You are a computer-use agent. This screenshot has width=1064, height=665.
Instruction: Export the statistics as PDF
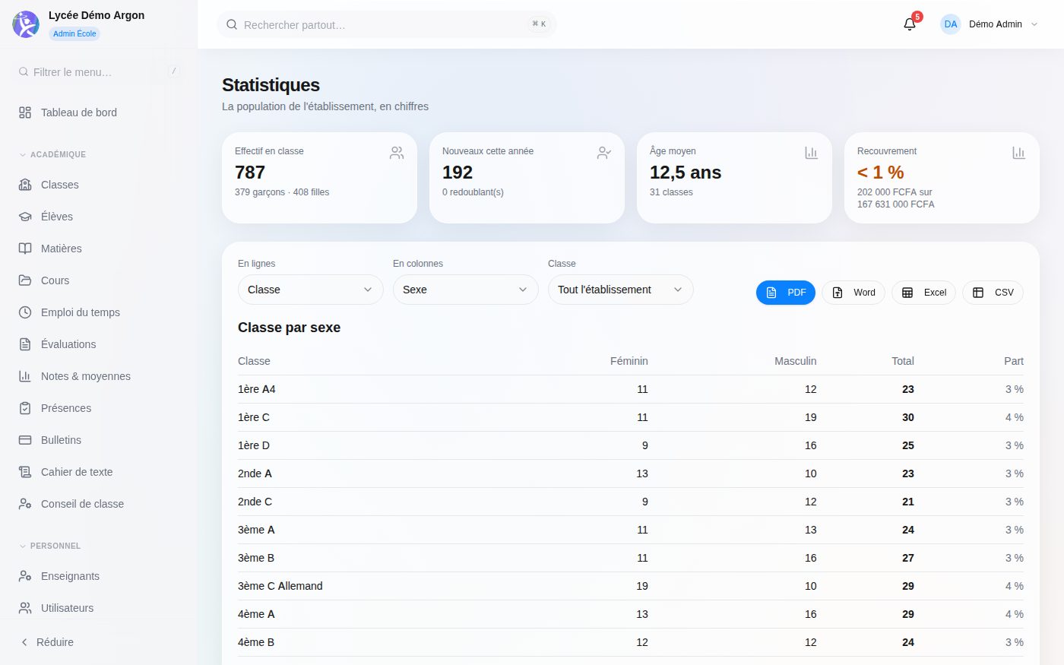pos(786,293)
